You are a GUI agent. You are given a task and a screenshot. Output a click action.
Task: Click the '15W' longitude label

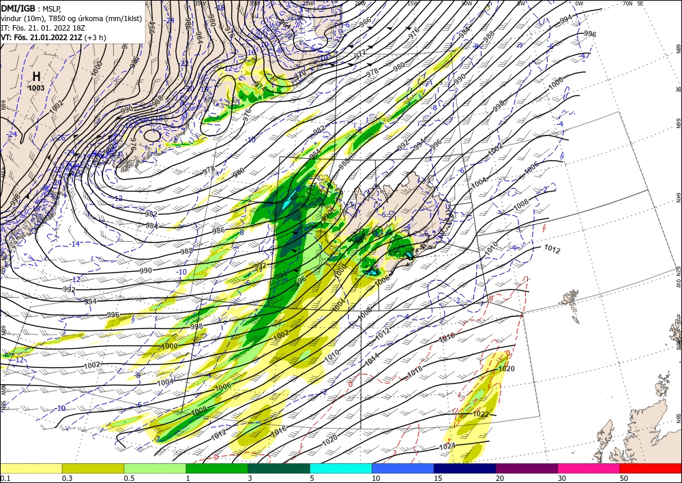pyautogui.click(x=413, y=3)
